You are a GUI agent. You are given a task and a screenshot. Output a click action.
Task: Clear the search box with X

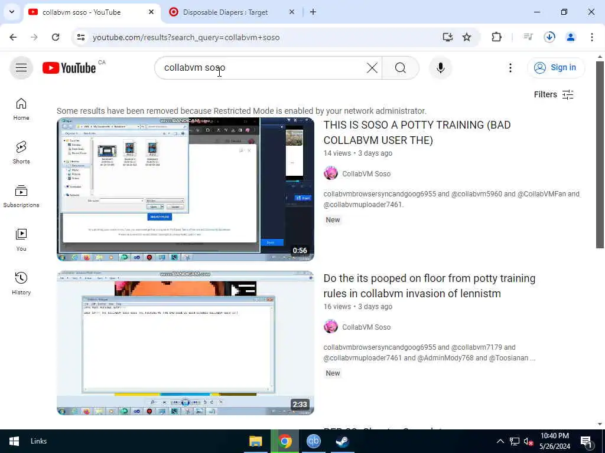pyautogui.click(x=372, y=68)
